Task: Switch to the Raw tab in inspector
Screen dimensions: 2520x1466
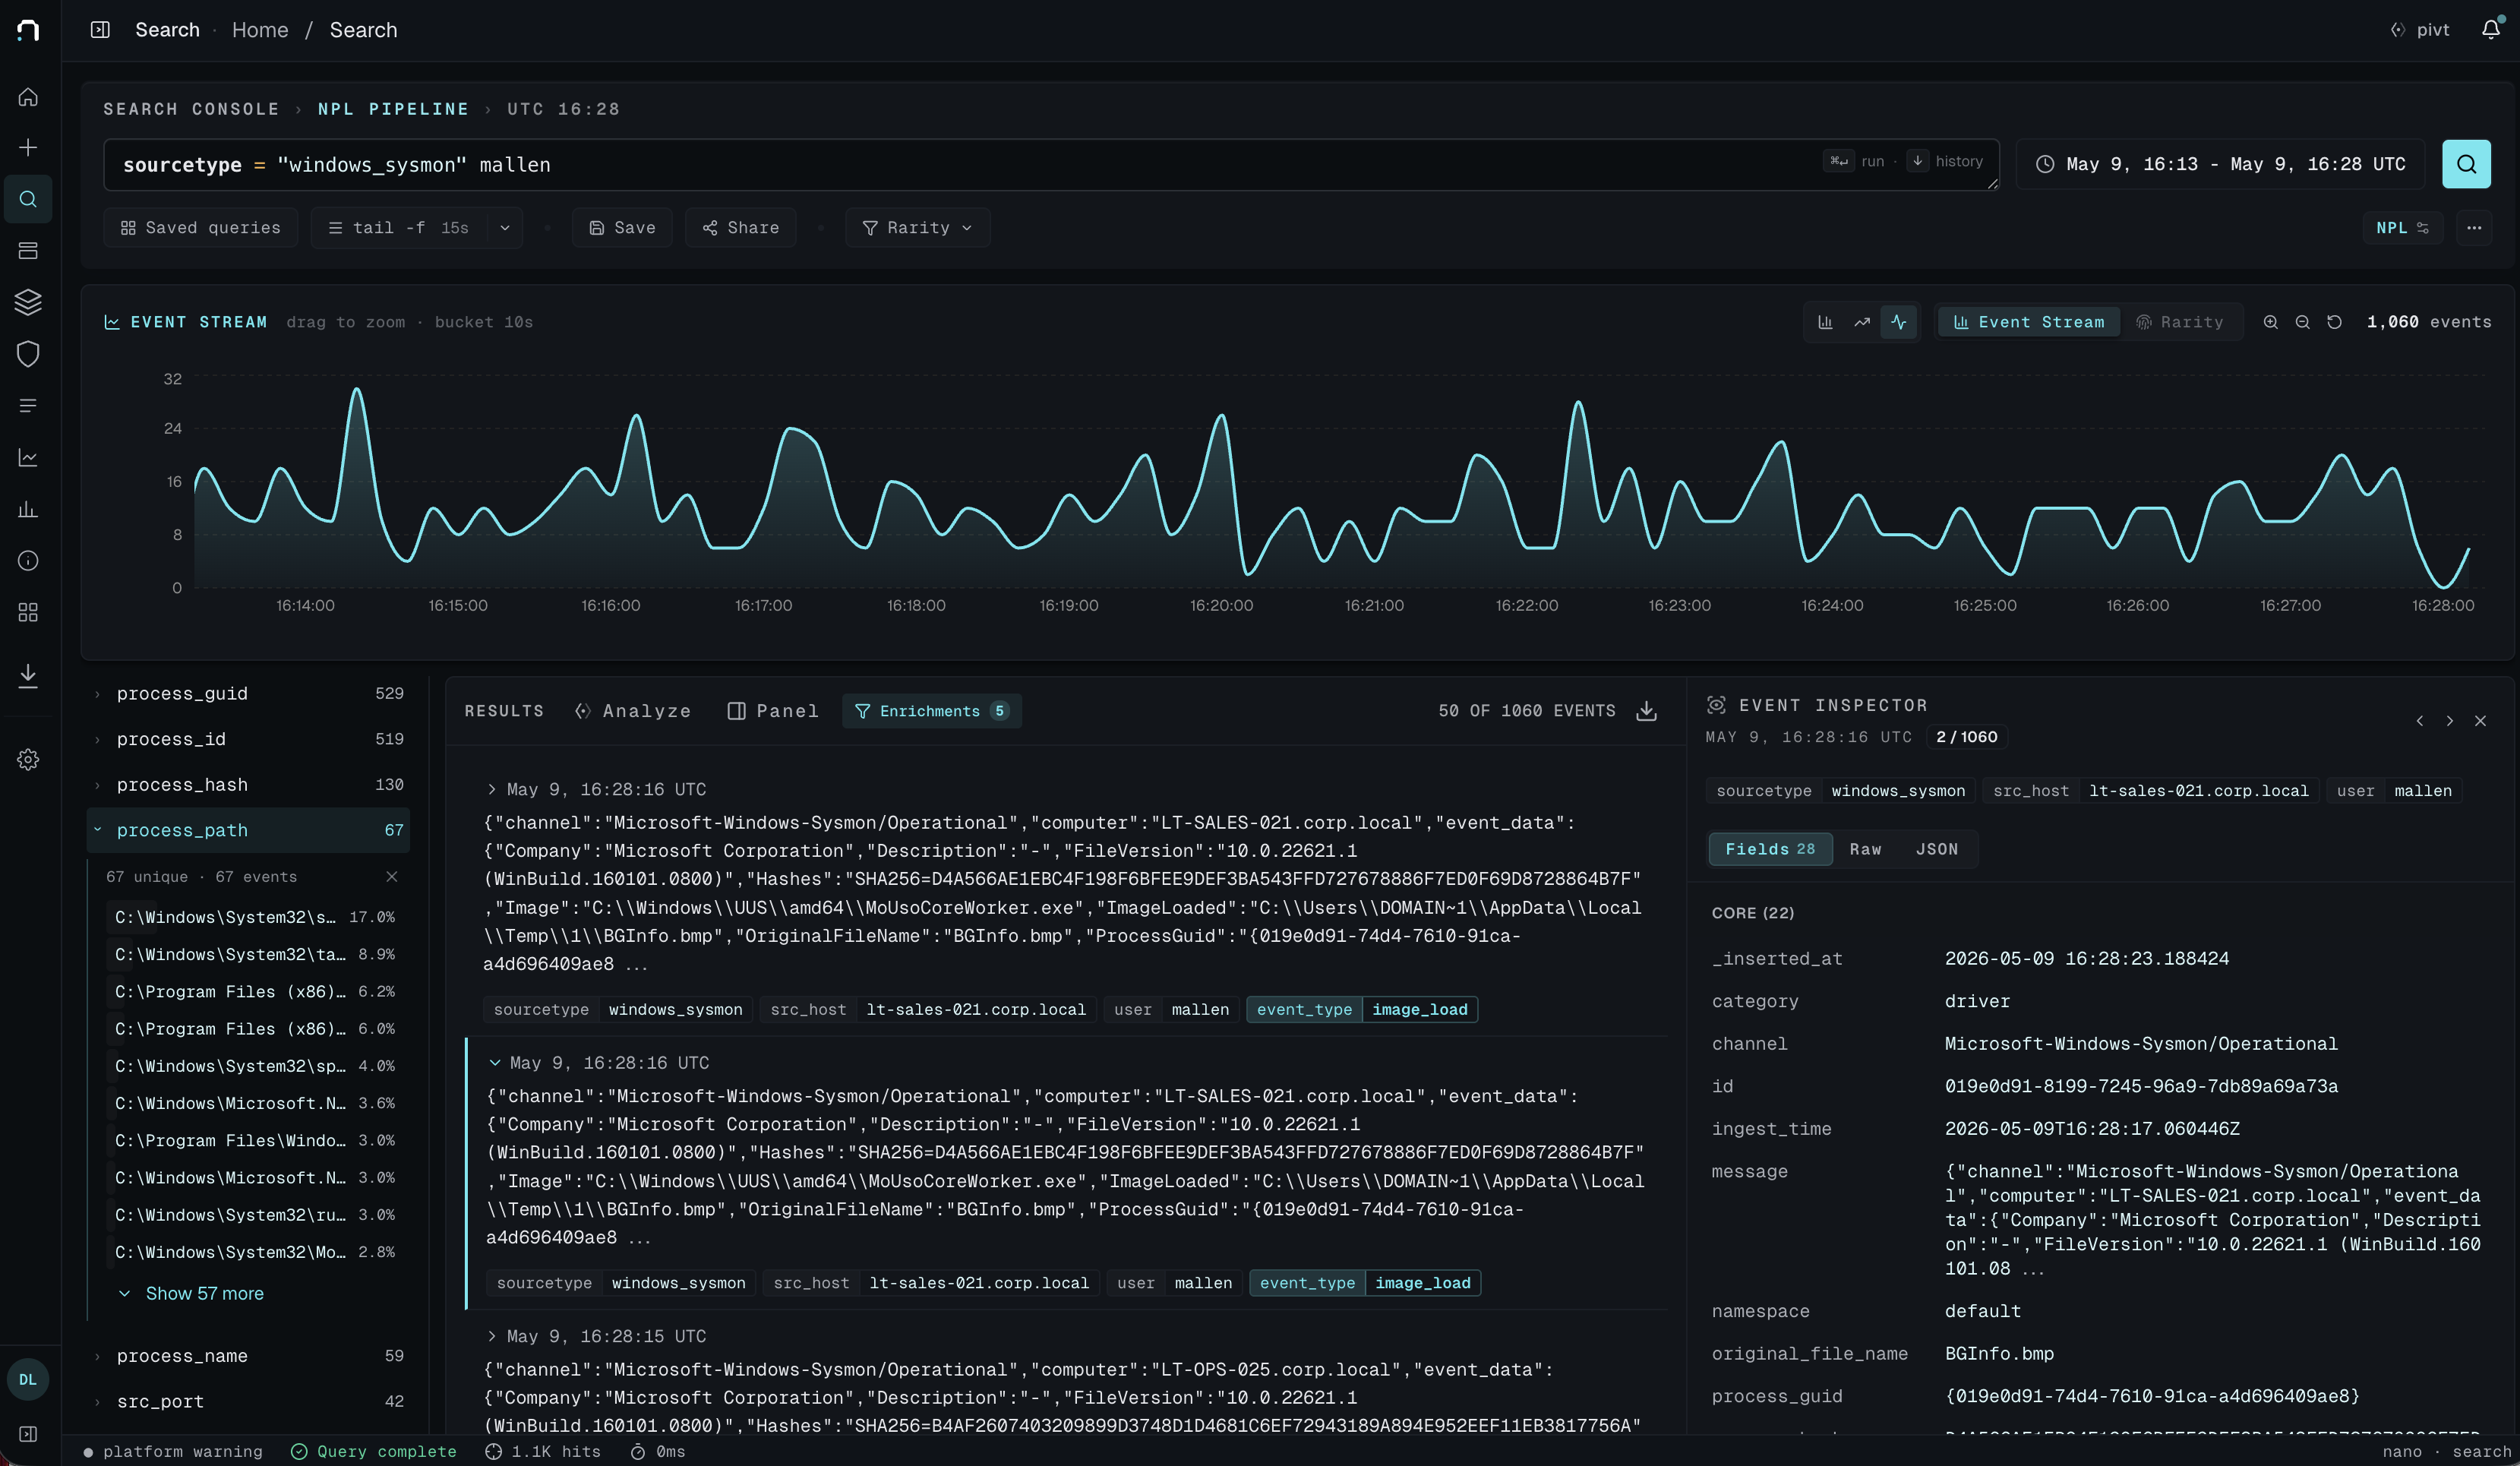Action: [x=1865, y=849]
